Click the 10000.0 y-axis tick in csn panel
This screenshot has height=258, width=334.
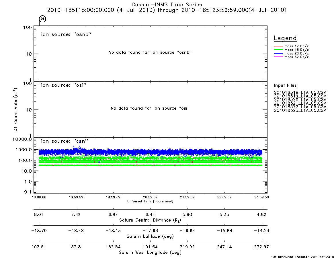click(x=22, y=139)
